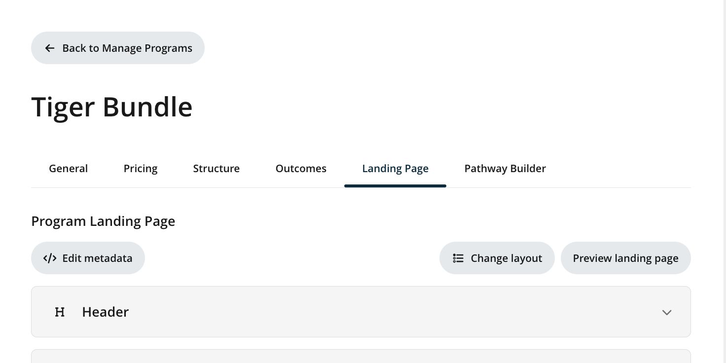Click the collapsed section below Header
This screenshot has height=363, width=726.
pyautogui.click(x=361, y=357)
